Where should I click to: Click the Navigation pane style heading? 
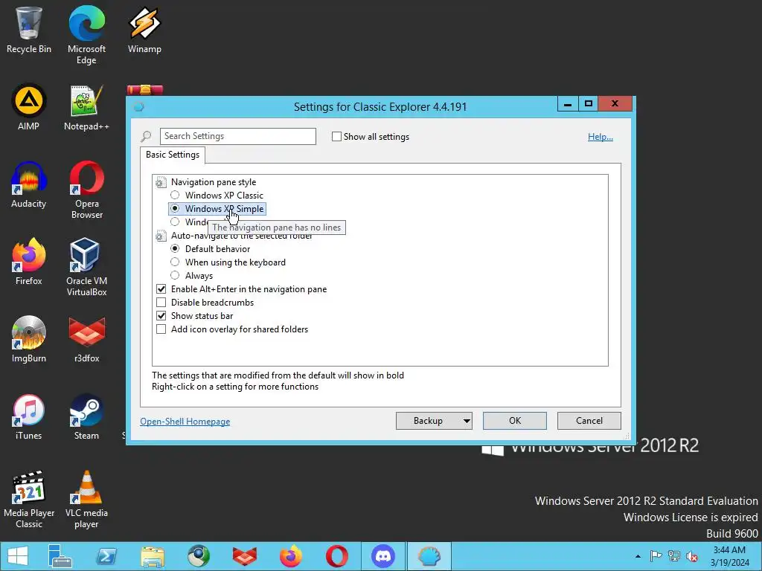coord(214,182)
